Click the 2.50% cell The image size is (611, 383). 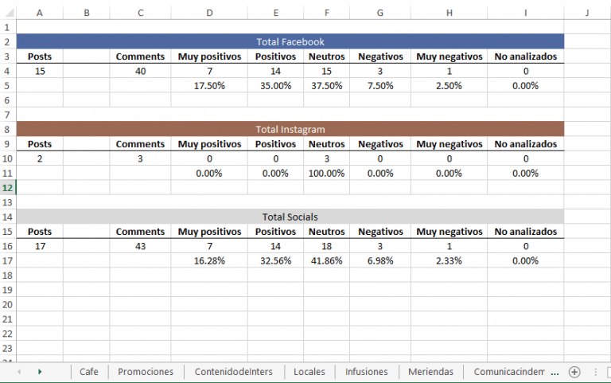coord(449,86)
